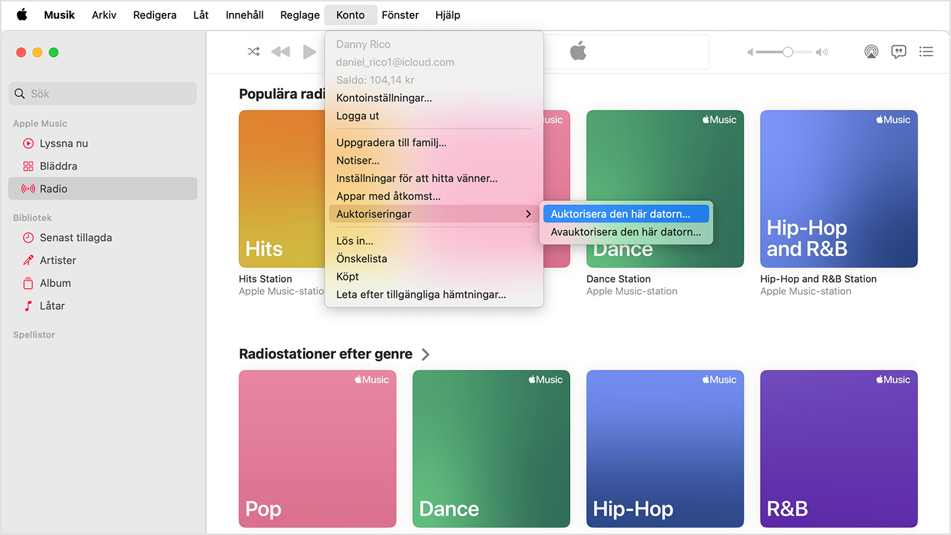Screen dimensions: 951x535
Task: Click the Spellistor sidebar heading
Action: (x=34, y=335)
